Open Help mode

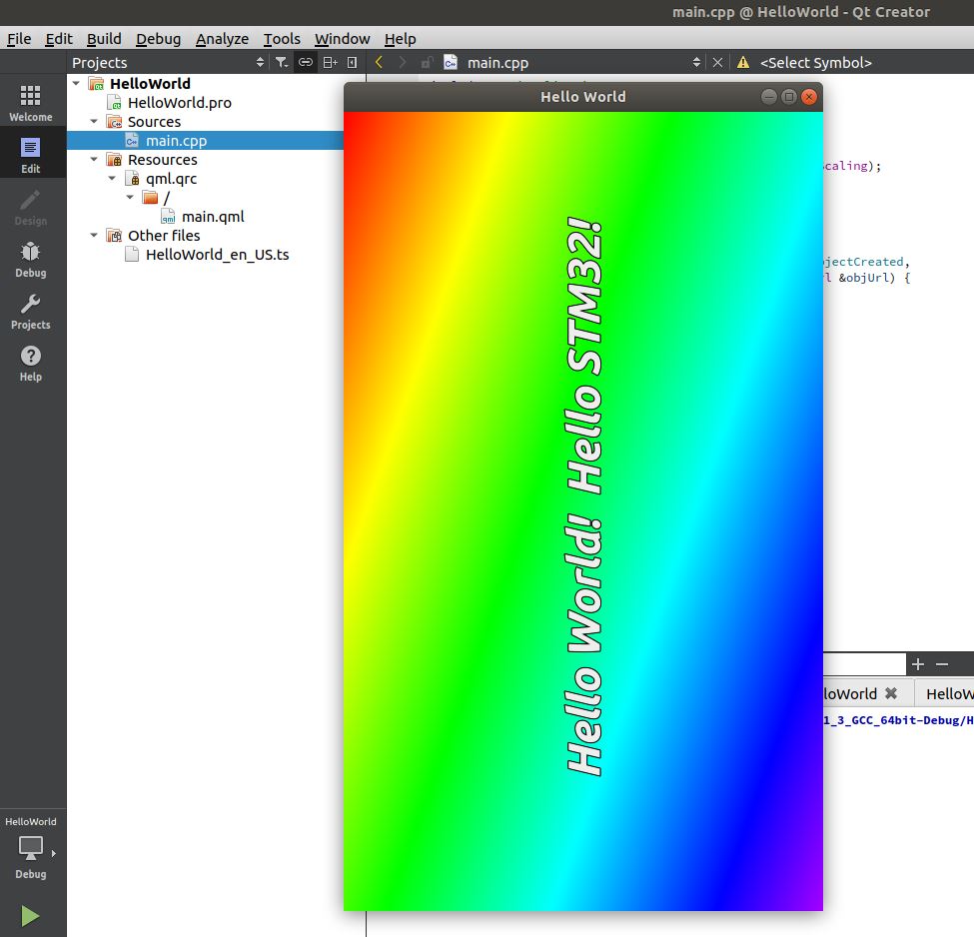[30, 363]
